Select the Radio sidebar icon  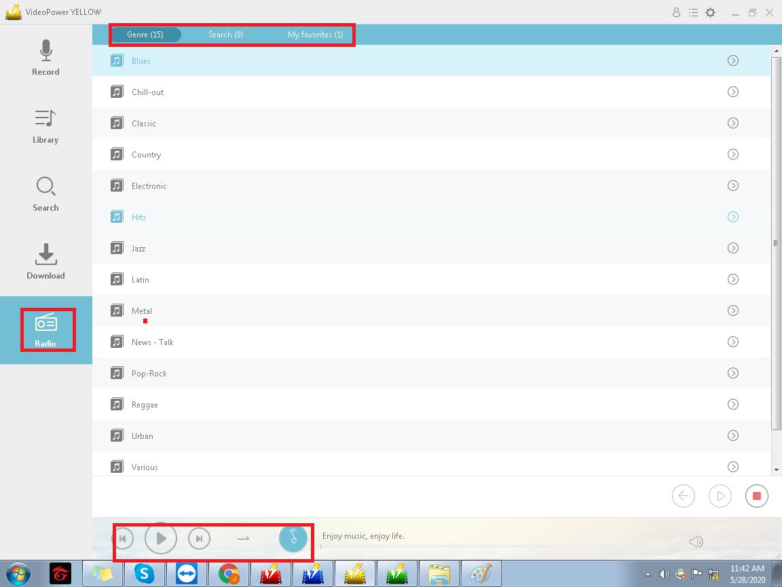click(x=45, y=330)
